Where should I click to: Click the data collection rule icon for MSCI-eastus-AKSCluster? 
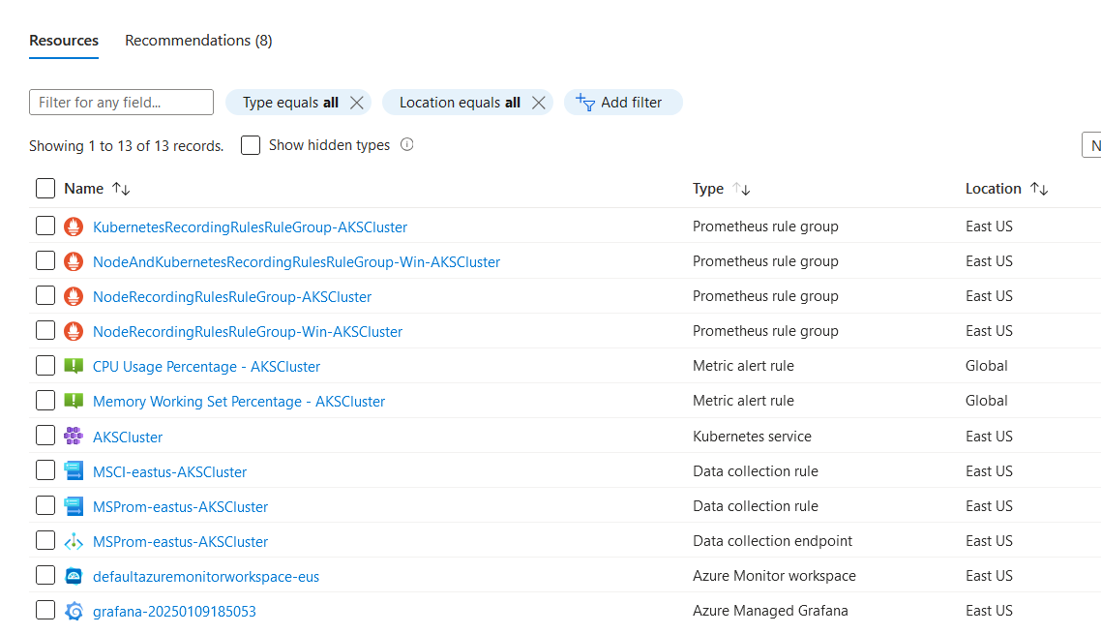(74, 471)
